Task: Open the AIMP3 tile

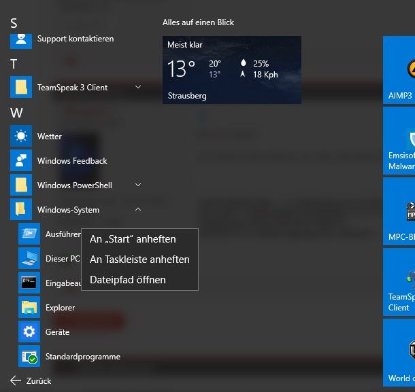Action: (x=399, y=70)
